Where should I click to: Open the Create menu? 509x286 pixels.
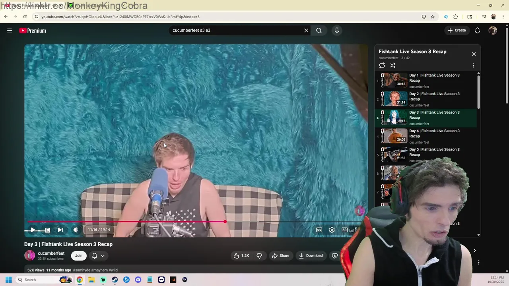pos(457,31)
